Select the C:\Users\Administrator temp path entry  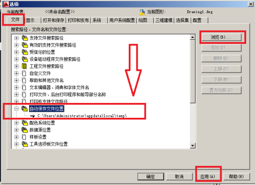tap(82, 116)
